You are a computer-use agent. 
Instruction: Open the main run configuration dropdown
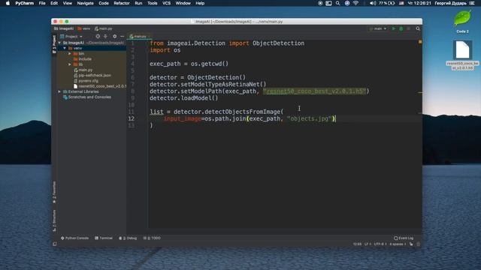tap(377, 28)
